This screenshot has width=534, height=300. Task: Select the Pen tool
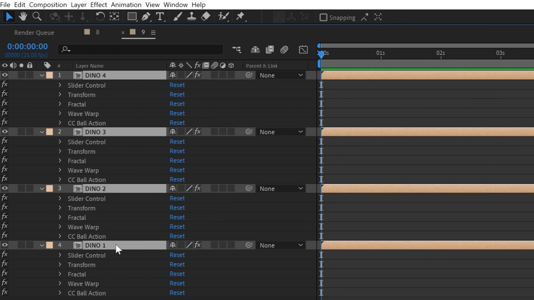(x=146, y=16)
